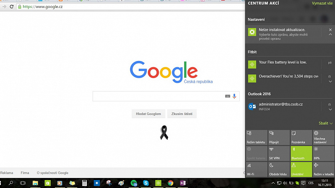Open the Store app in taskbar
Viewport: 335px width, 188px height.
coord(48,183)
